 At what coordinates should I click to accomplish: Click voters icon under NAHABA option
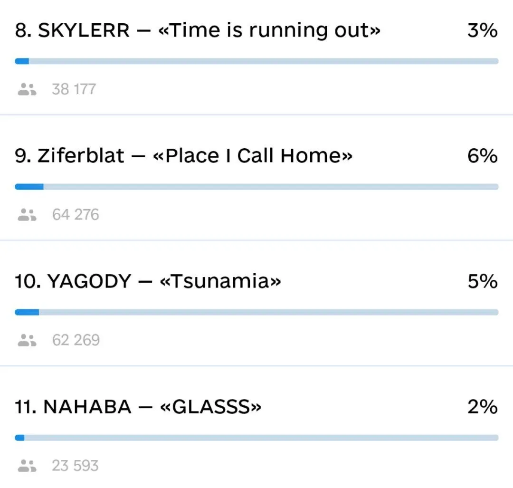[x=27, y=466]
